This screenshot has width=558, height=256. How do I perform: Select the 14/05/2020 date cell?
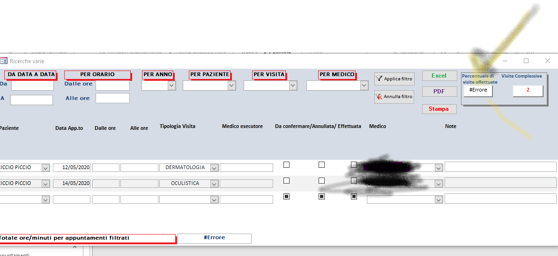[72, 184]
